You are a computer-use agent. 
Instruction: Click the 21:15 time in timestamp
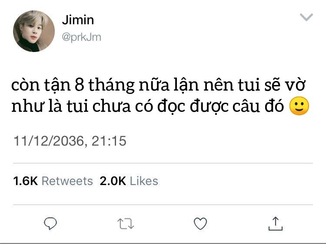tap(109, 141)
